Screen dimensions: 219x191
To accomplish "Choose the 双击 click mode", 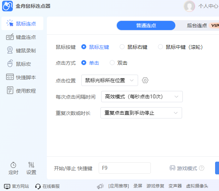I will (112, 63).
